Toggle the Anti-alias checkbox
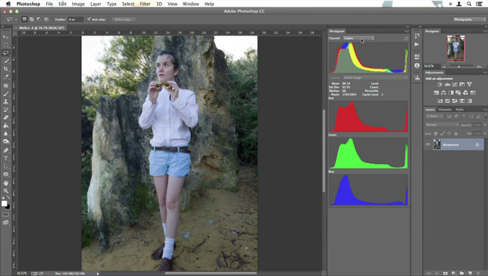The width and height of the screenshot is (488, 276). [89, 19]
